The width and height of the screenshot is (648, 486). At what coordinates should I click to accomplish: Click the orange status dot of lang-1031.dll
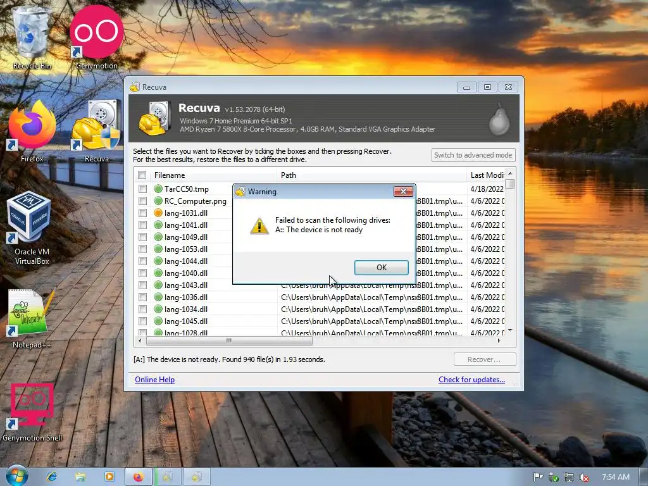point(158,213)
